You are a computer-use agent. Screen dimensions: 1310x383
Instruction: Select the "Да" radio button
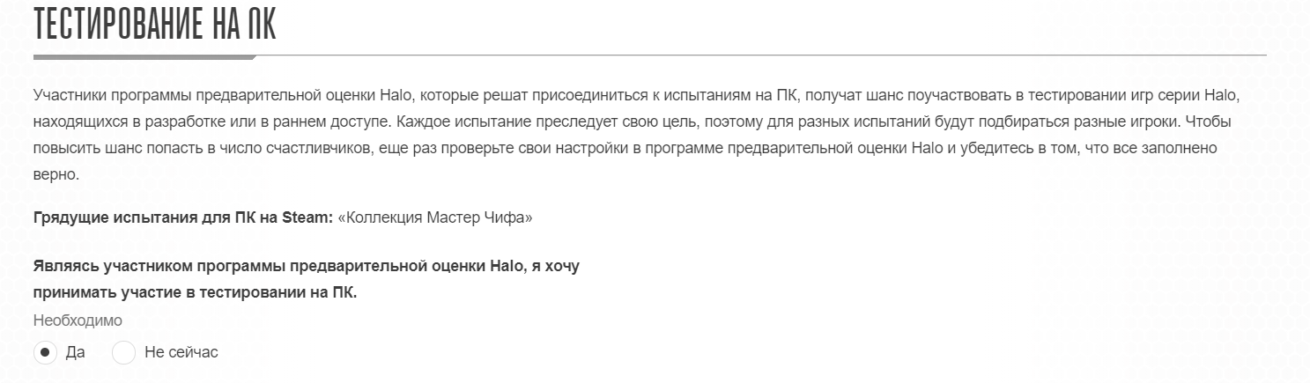coord(45,352)
